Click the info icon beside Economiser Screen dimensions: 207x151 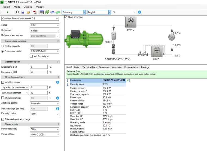coord(57,82)
